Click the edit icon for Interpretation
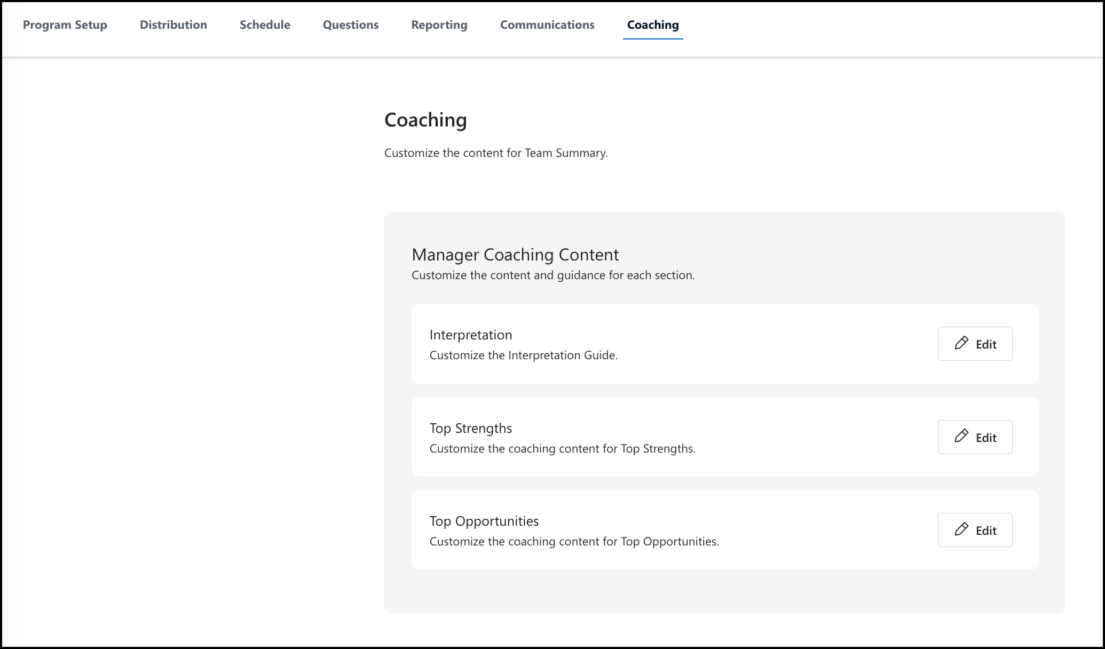The height and width of the screenshot is (649, 1105). point(961,343)
